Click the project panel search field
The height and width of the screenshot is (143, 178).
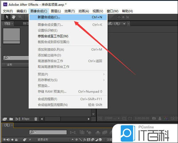pyautogui.click(x=16, y=58)
